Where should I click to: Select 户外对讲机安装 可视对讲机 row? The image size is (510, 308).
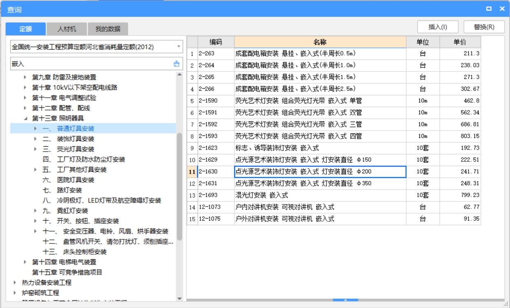pos(334,219)
